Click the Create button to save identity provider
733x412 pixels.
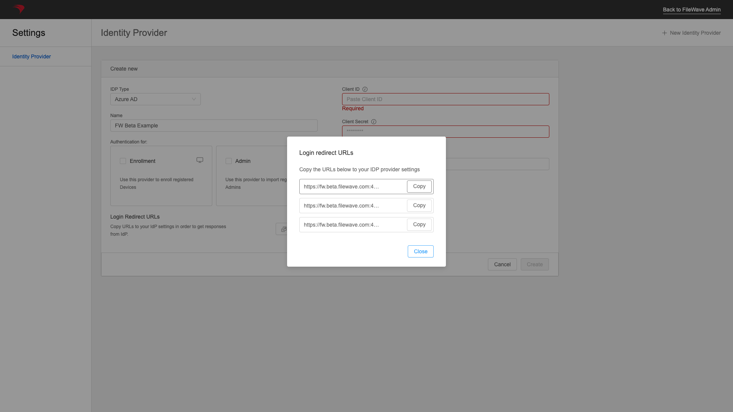(x=534, y=264)
